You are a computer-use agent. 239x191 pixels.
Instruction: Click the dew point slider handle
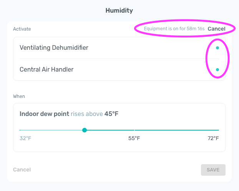[x=85, y=130]
